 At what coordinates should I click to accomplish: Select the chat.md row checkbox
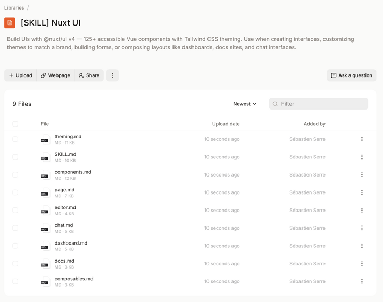point(15,228)
